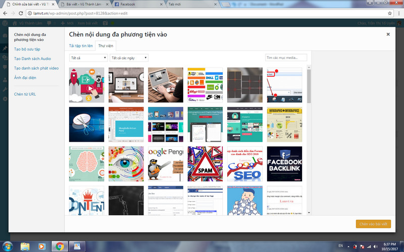Click the network signal tray icon
This screenshot has height=252, width=404.
[369, 246]
